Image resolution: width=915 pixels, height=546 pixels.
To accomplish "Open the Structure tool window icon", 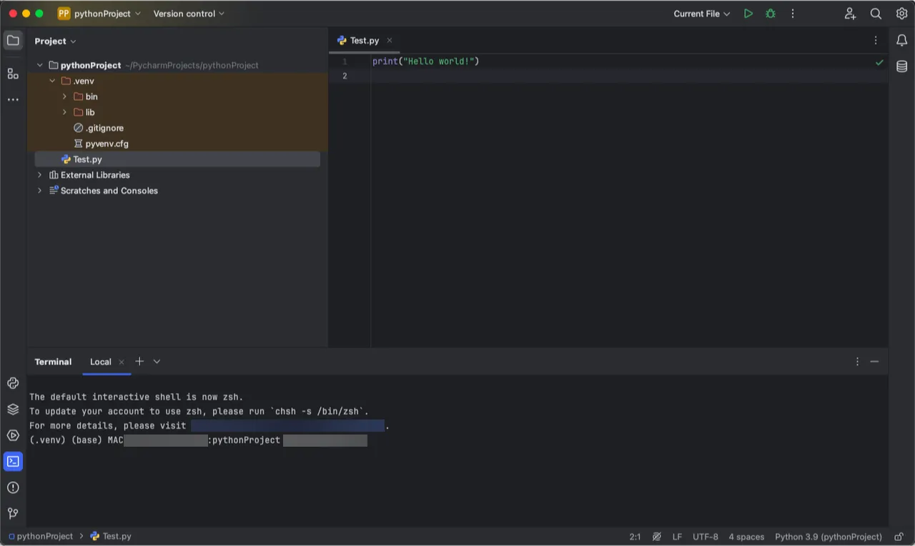I will (x=13, y=74).
